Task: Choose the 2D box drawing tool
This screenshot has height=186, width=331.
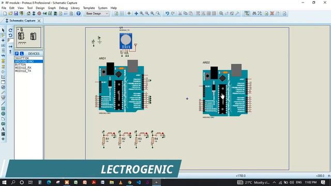Action: 3,109
